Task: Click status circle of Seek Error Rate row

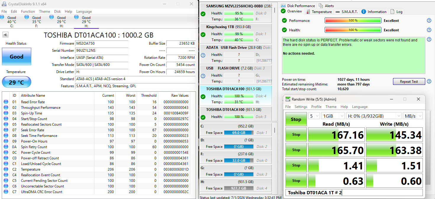Action: coord(6,130)
